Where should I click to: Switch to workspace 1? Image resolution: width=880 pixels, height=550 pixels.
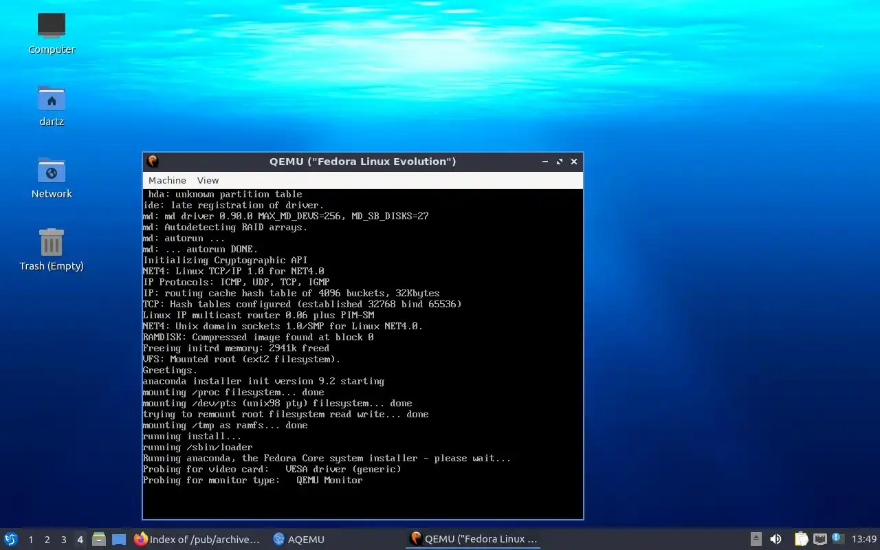pyautogui.click(x=31, y=540)
